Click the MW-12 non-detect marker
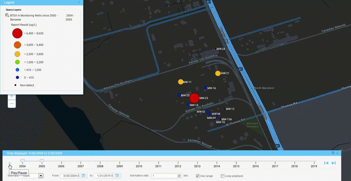351x181 pixels. (225, 109)
